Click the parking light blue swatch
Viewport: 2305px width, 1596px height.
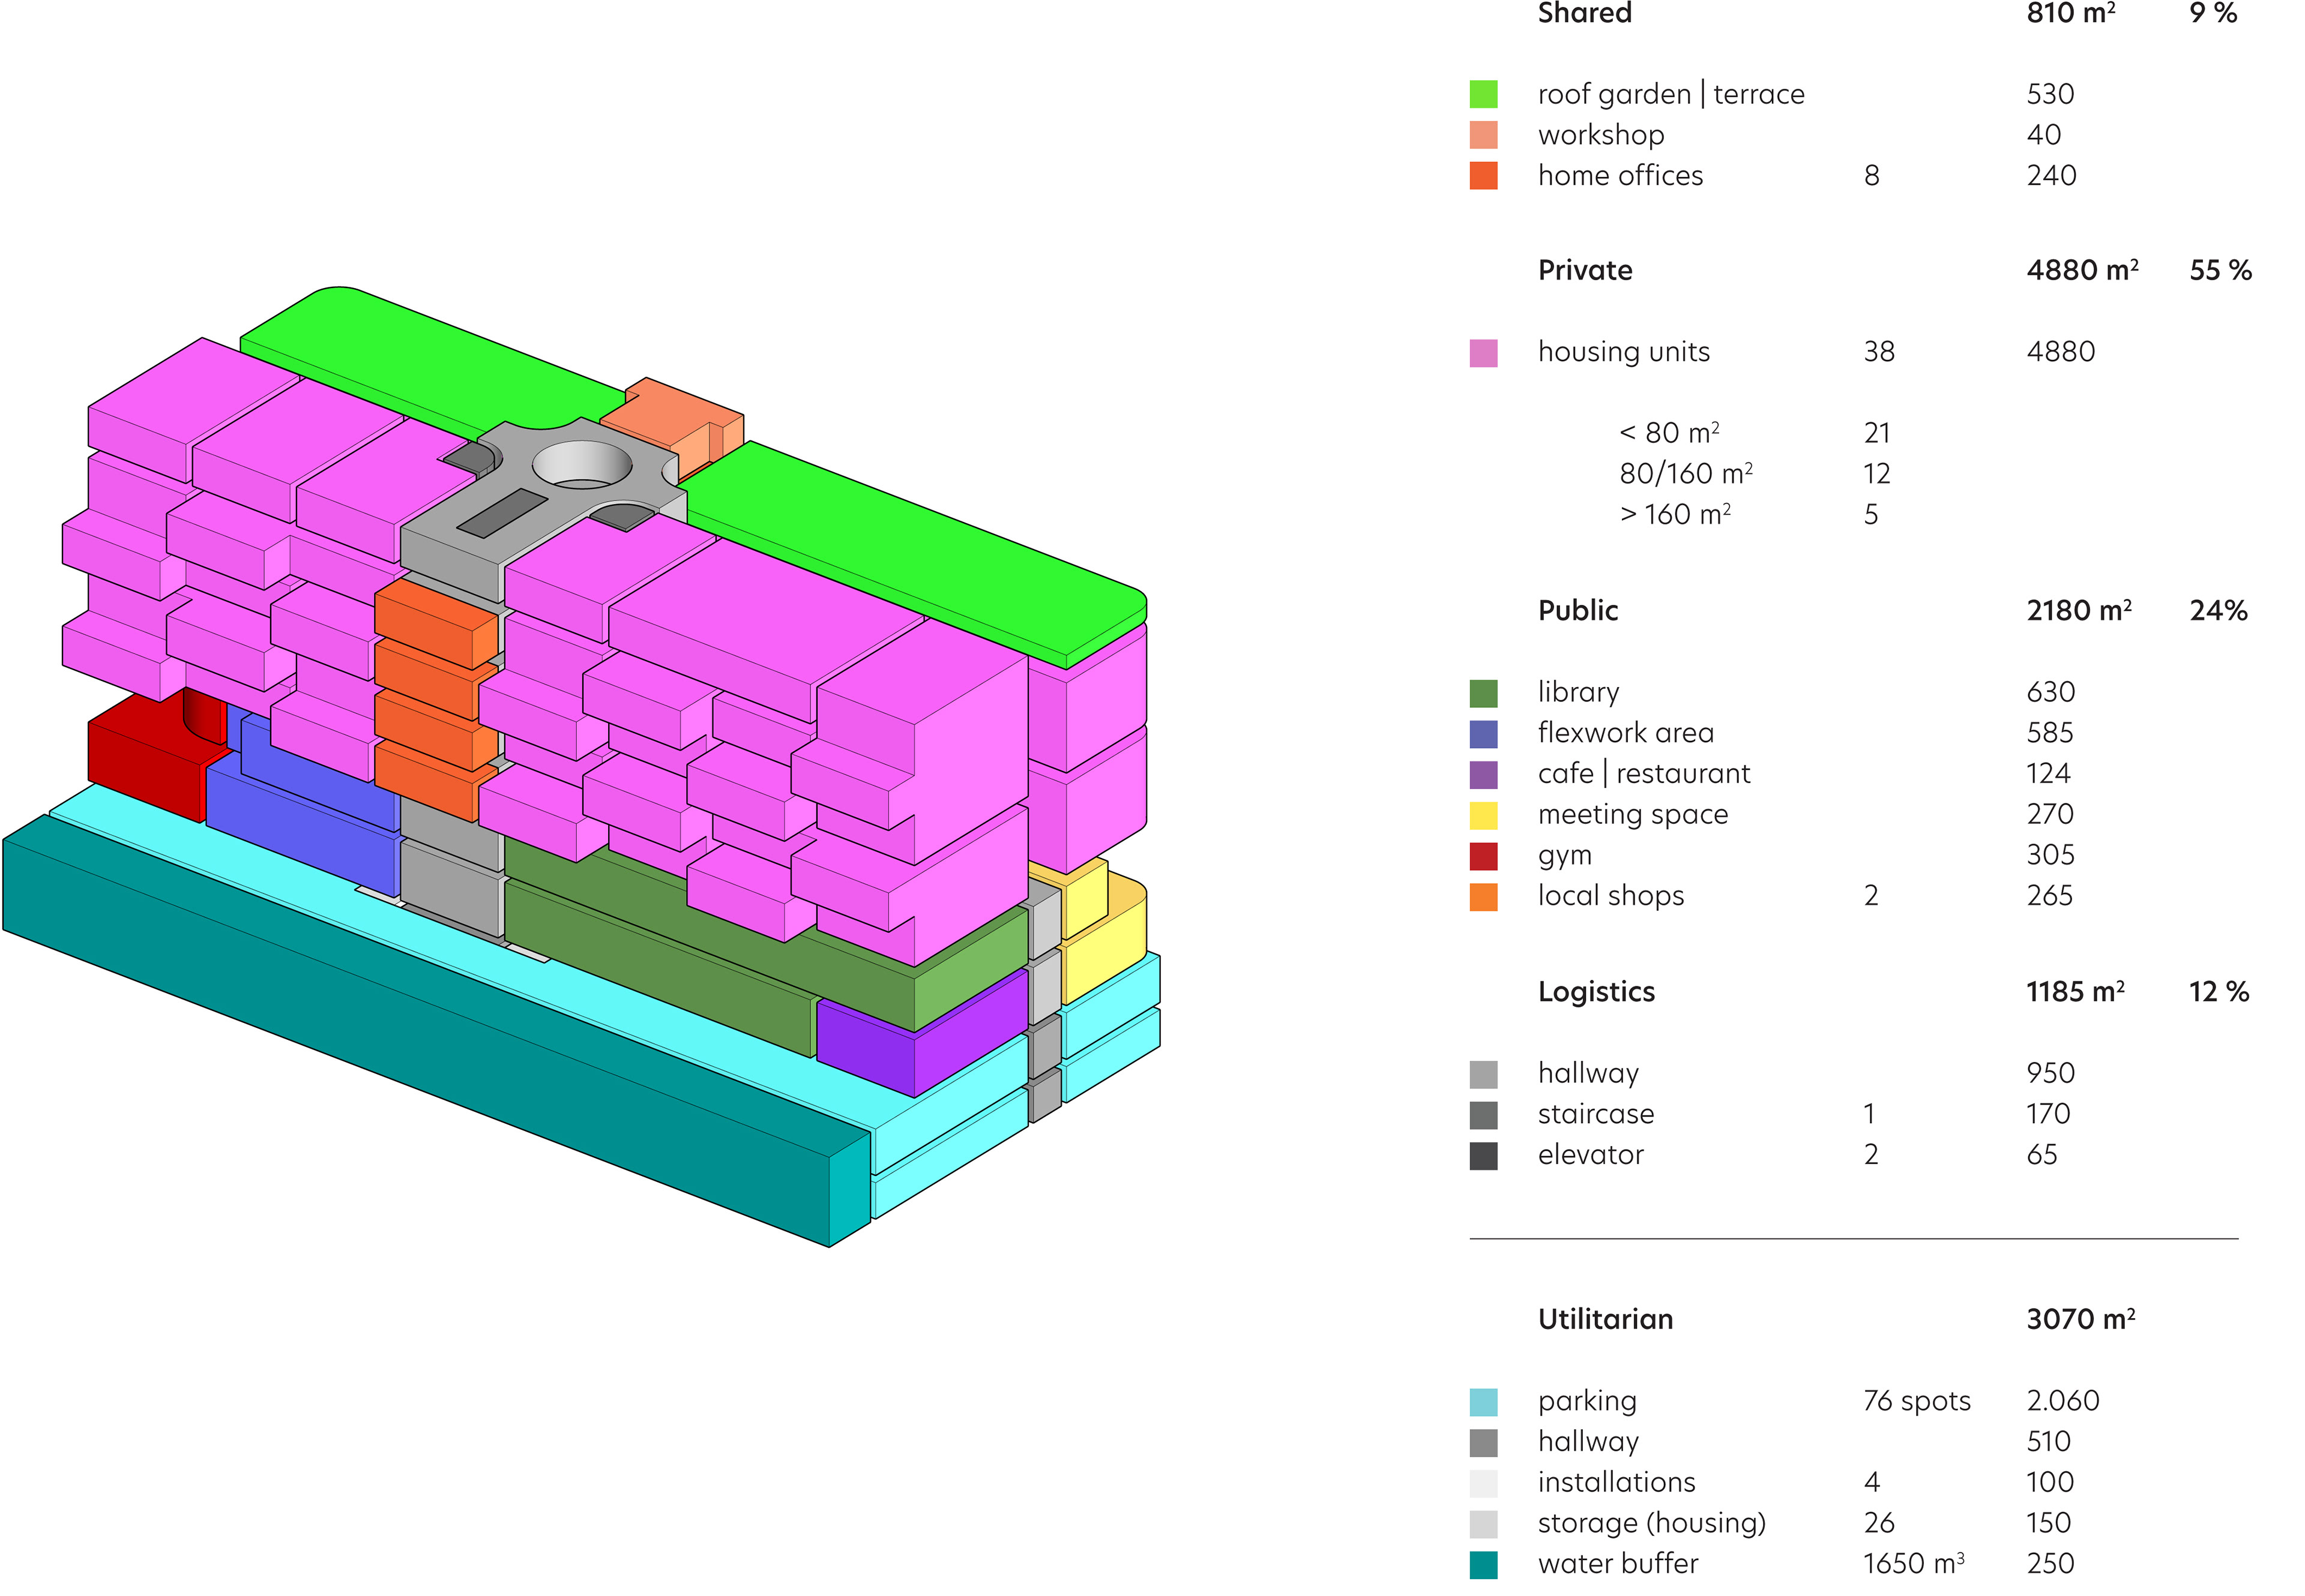(x=1483, y=1401)
